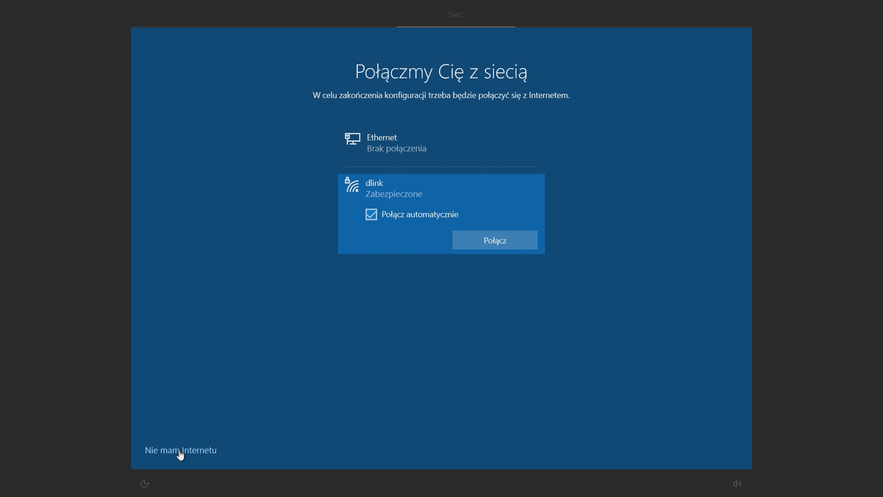
Task: Click the Zabezpieczone status text
Action: tap(394, 194)
